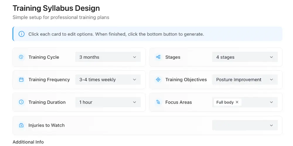The height and width of the screenshot is (146, 293).
Task: Click the blue info icon in the banner
Action: [21, 34]
